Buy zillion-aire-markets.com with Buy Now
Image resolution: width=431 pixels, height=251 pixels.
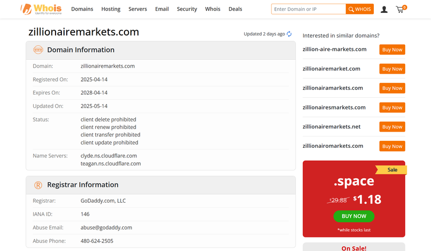(x=392, y=49)
